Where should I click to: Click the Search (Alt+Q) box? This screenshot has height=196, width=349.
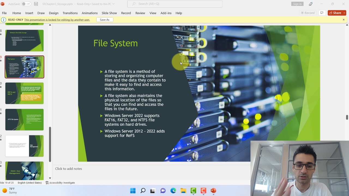tap(175, 4)
